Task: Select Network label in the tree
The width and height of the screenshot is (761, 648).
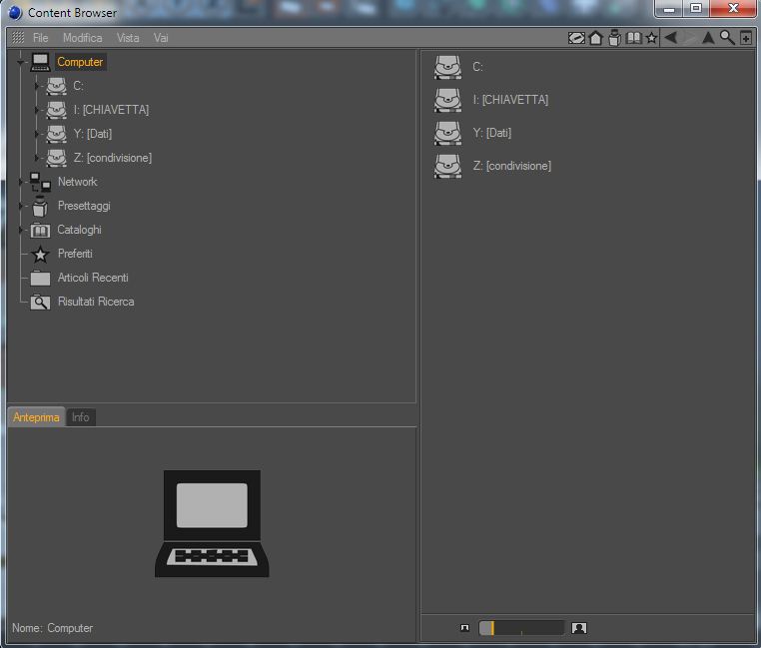Action: (78, 182)
